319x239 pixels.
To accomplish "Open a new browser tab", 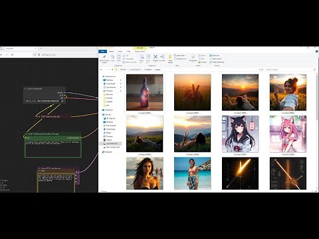I will (x=41, y=48).
